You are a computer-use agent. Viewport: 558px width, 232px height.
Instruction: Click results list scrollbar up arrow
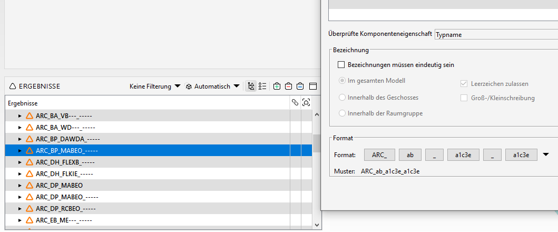coord(317,114)
